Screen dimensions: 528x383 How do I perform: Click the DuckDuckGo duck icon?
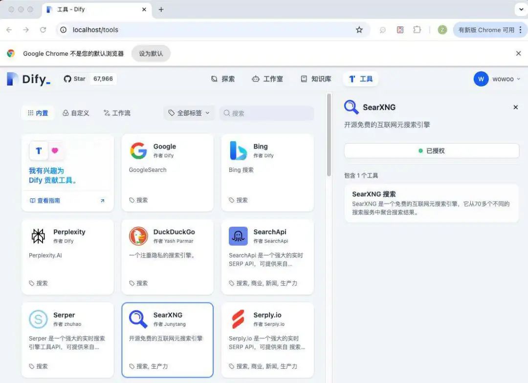[x=138, y=236]
